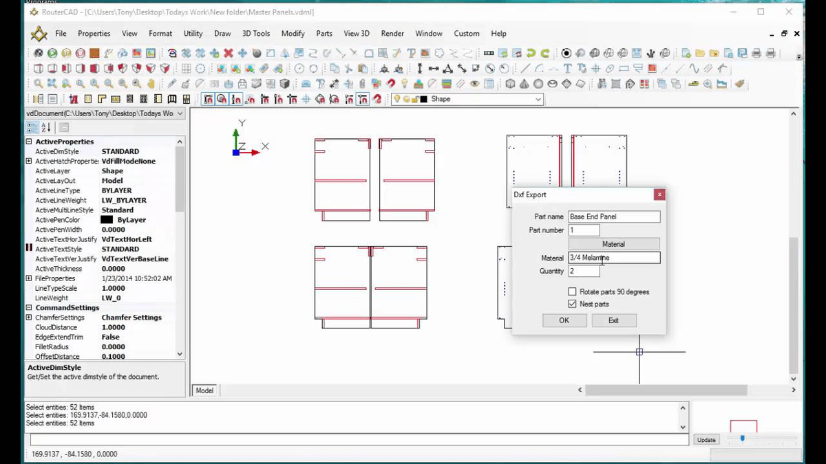This screenshot has height=464, width=826.
Task: Click toolbar overflow arrow at right end
Action: click(799, 57)
